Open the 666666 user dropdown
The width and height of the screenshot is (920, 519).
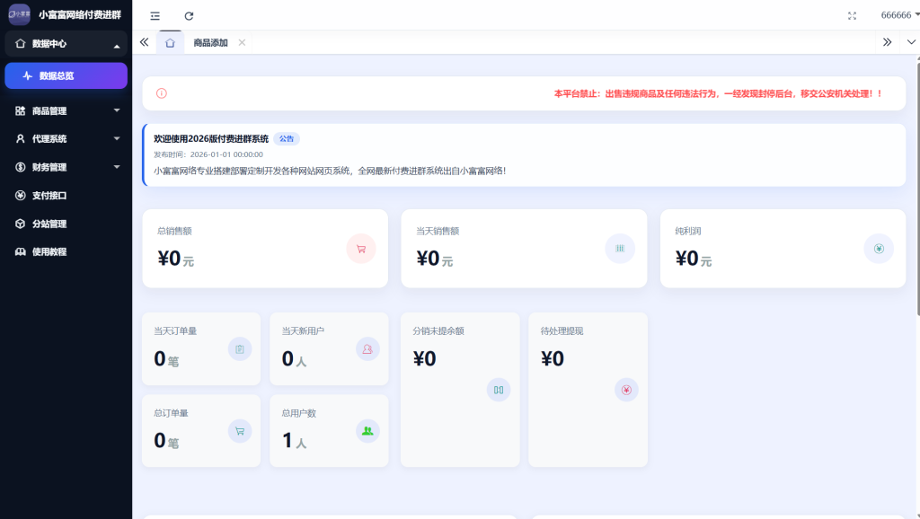pyautogui.click(x=898, y=15)
